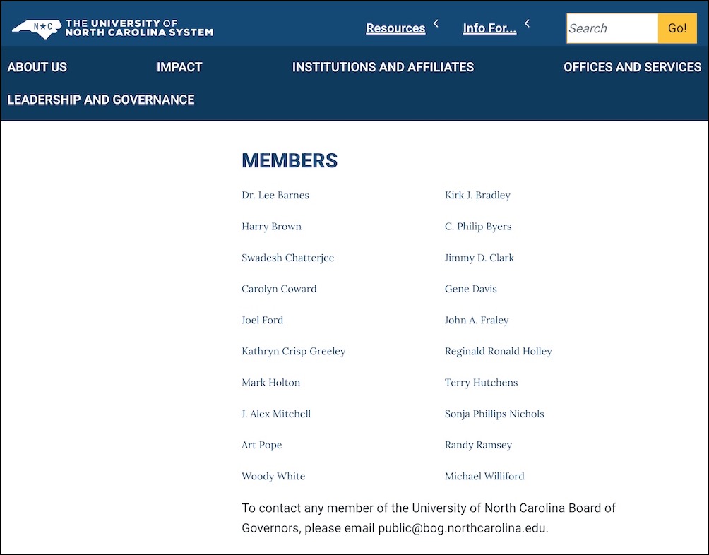This screenshot has height=555, width=709.
Task: Open J. Alex Mitchell member link
Action: 276,414
